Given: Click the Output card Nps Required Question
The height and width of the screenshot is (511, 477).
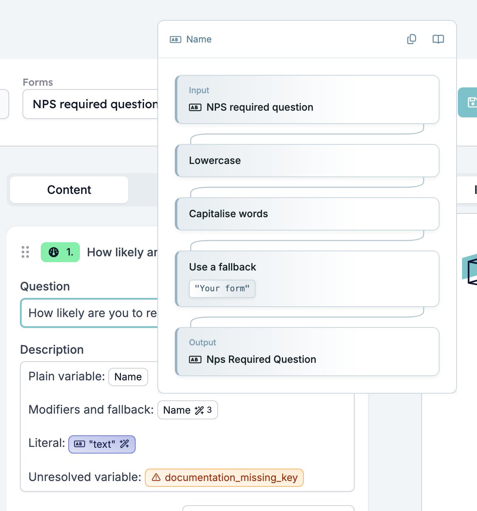Looking at the screenshot, I should click(307, 352).
